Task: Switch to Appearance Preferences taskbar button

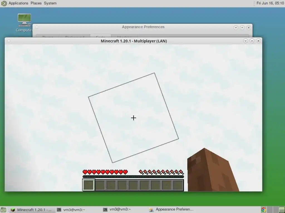Action: [x=171, y=210]
